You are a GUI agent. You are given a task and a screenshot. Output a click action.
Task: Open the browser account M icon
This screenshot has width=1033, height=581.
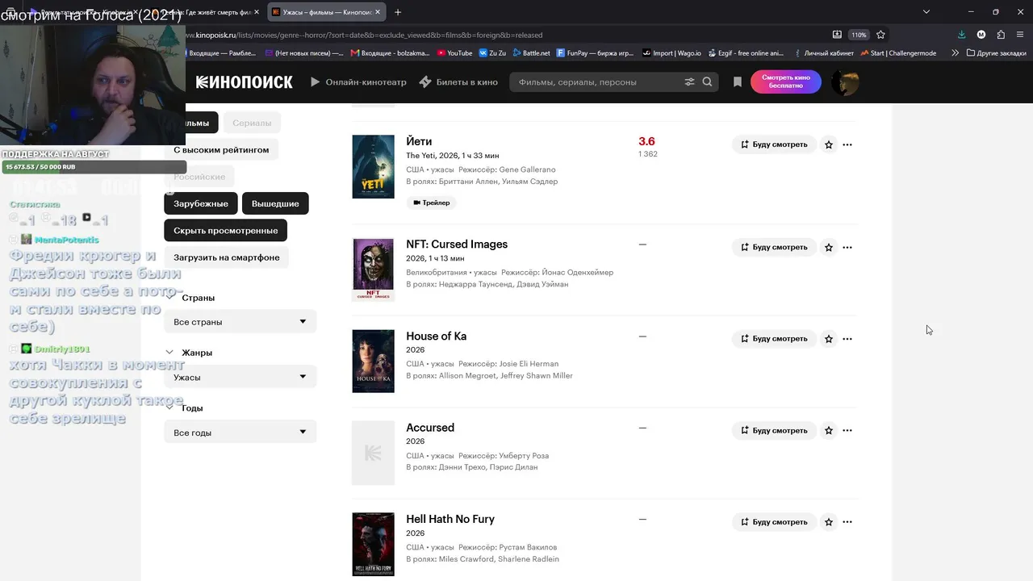point(981,35)
